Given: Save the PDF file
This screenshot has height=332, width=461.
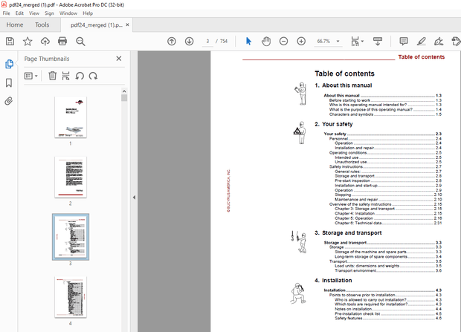Looking at the screenshot, I should [x=10, y=41].
